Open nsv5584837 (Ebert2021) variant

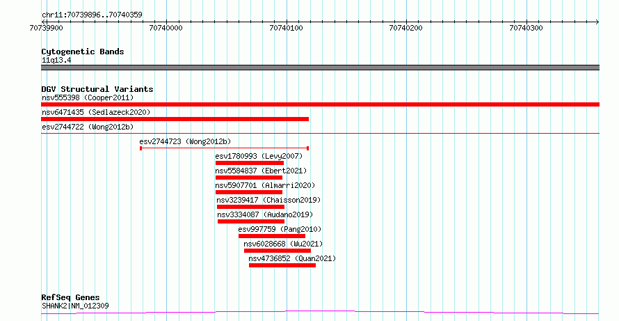[261, 171]
